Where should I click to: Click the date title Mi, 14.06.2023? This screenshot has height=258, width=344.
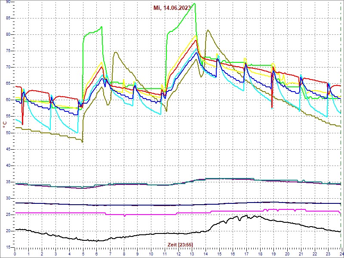(172, 8)
